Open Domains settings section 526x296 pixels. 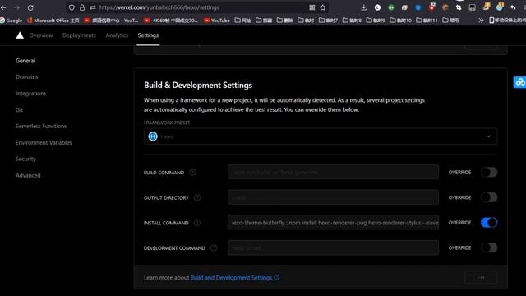pyautogui.click(x=27, y=76)
